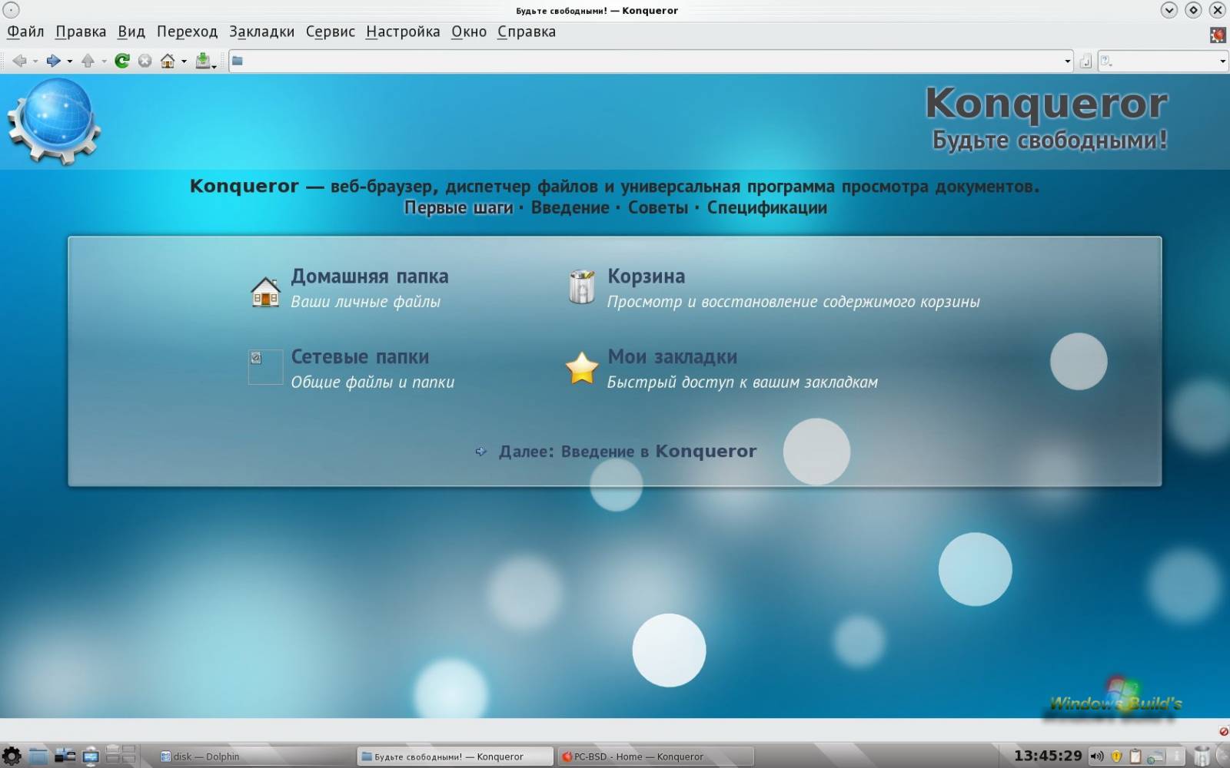The width and height of the screenshot is (1230, 768).
Task: Open the Советы link
Action: click(x=658, y=208)
